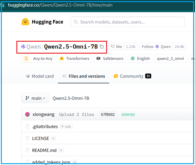This screenshot has height=165, width=195.
Task: Click the English language tag
Action: (140, 58)
